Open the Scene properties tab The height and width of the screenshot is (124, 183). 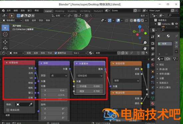(x=153, y=60)
